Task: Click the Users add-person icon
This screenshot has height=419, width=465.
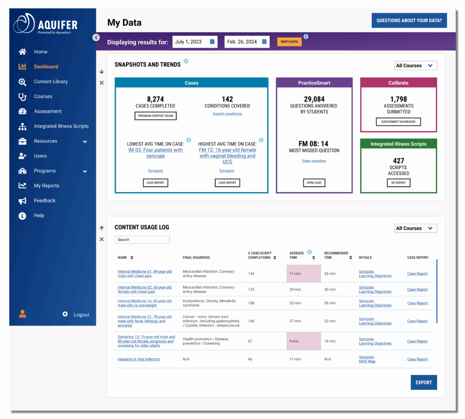Action: [22, 156]
